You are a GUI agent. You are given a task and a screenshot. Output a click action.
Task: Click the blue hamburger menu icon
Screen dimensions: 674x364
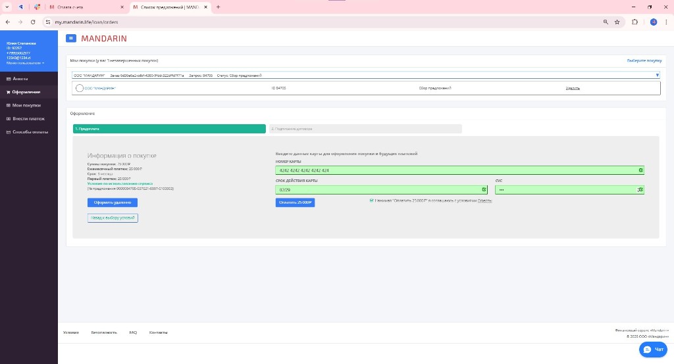[71, 38]
